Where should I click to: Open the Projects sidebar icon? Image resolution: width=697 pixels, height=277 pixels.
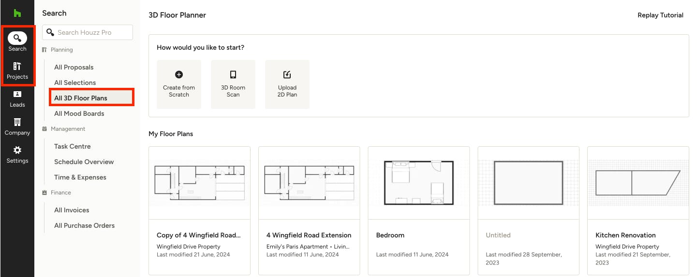17,66
